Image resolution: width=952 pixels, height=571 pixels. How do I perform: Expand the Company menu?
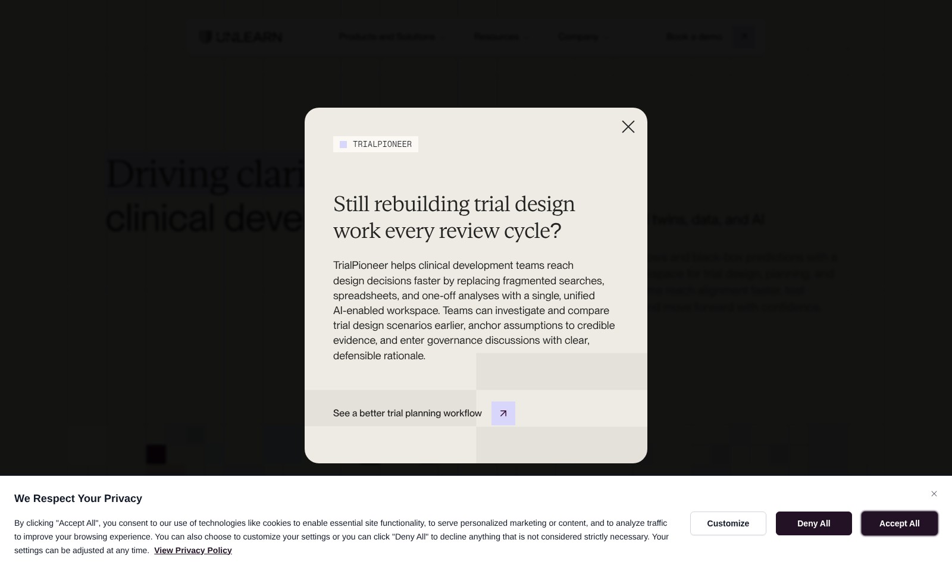(x=583, y=37)
